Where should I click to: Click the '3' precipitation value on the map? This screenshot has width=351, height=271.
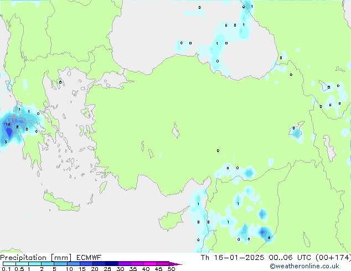pyautogui.click(x=6, y=142)
